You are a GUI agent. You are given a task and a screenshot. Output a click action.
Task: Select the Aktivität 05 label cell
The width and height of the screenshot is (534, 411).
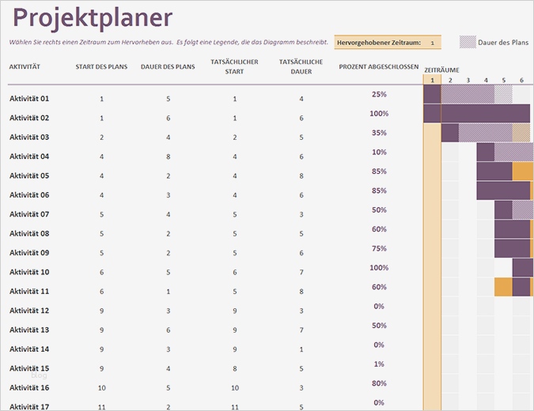(x=29, y=175)
